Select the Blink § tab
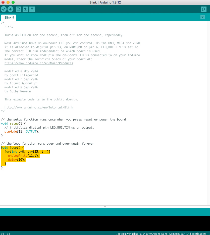 (9, 18)
